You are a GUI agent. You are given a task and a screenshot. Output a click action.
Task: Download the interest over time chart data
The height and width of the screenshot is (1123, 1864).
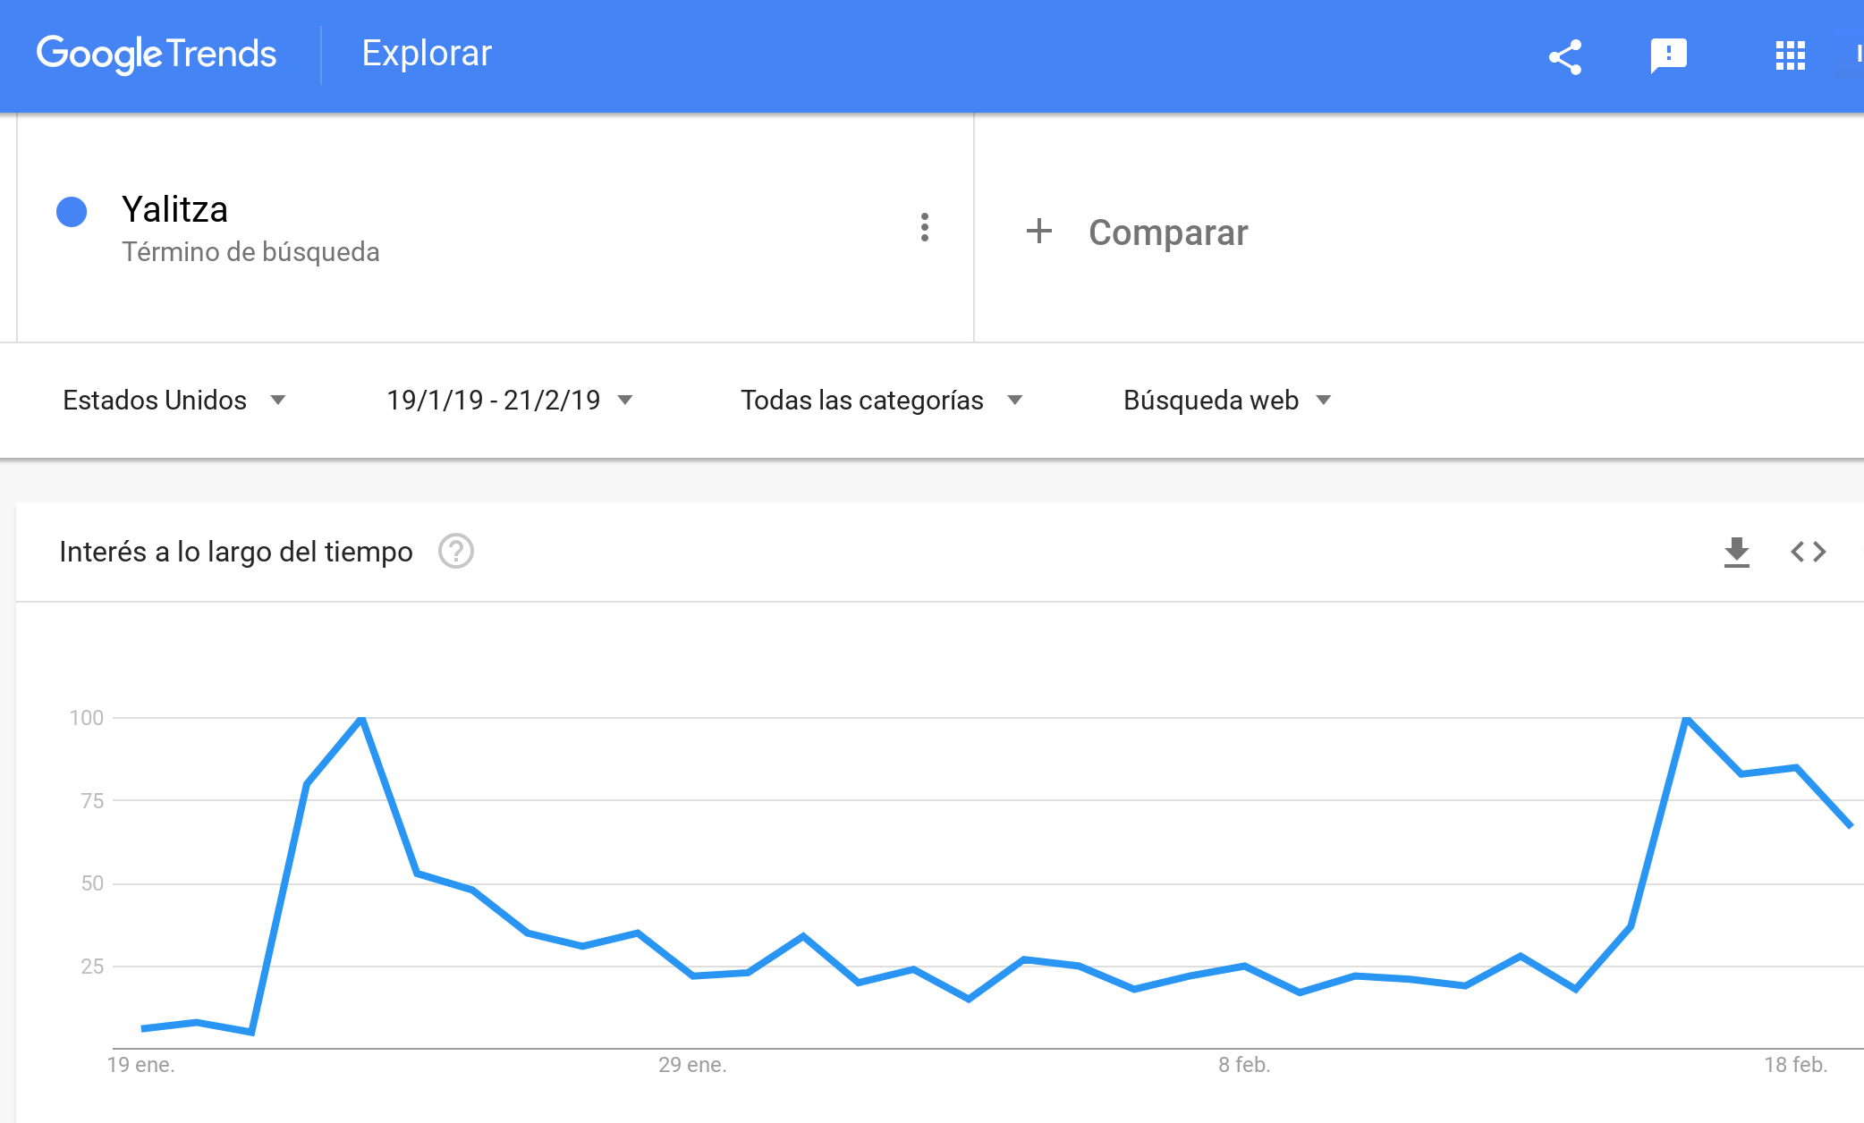pos(1736,552)
